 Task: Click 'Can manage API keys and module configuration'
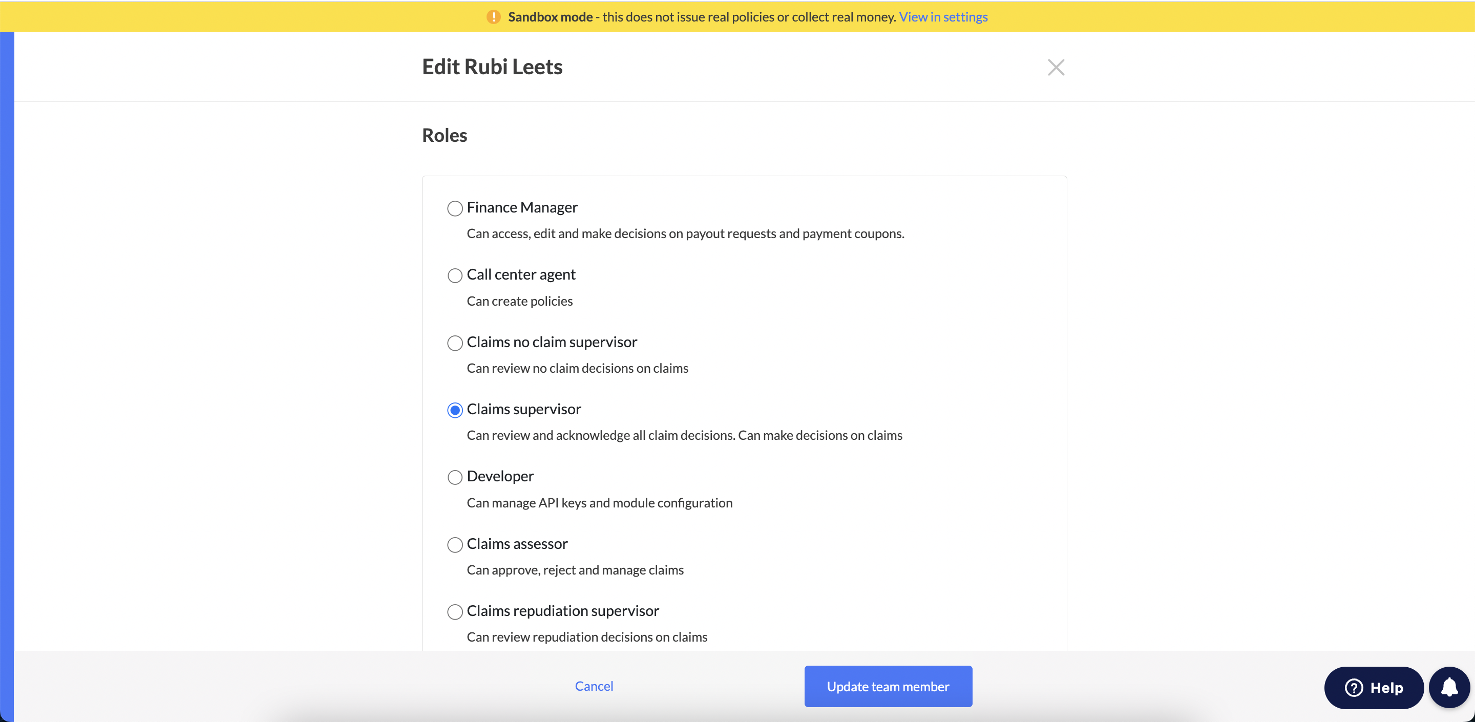[x=599, y=503]
